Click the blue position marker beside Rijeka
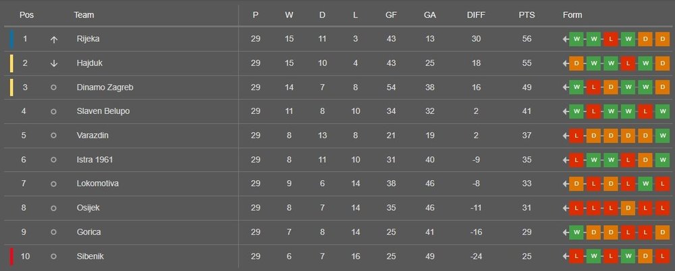Image resolution: width=675 pixels, height=271 pixels. pyautogui.click(x=11, y=39)
